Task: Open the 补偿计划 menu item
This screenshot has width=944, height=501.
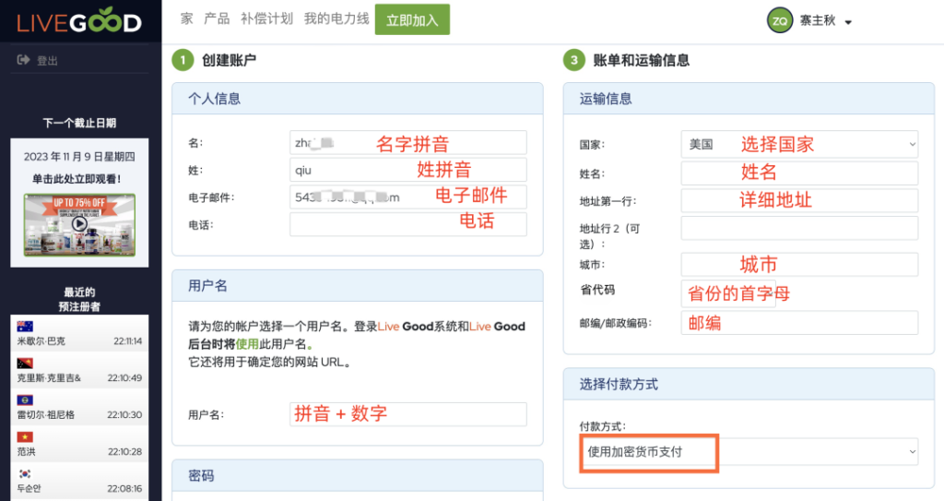Action: 266,18
